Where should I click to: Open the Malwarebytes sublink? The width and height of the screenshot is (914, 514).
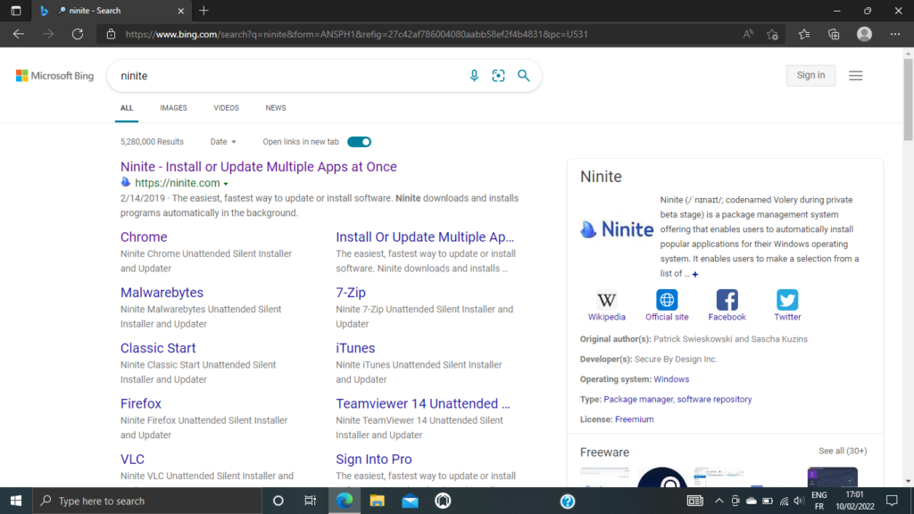point(162,293)
